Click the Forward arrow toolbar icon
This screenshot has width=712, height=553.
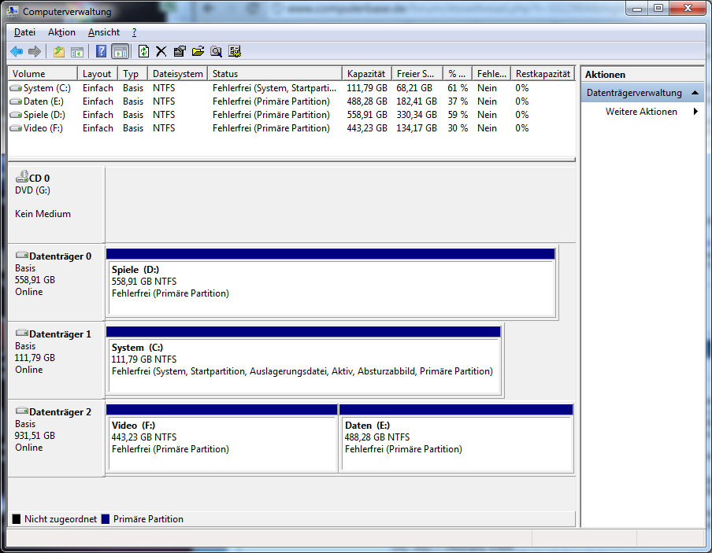tap(35, 52)
